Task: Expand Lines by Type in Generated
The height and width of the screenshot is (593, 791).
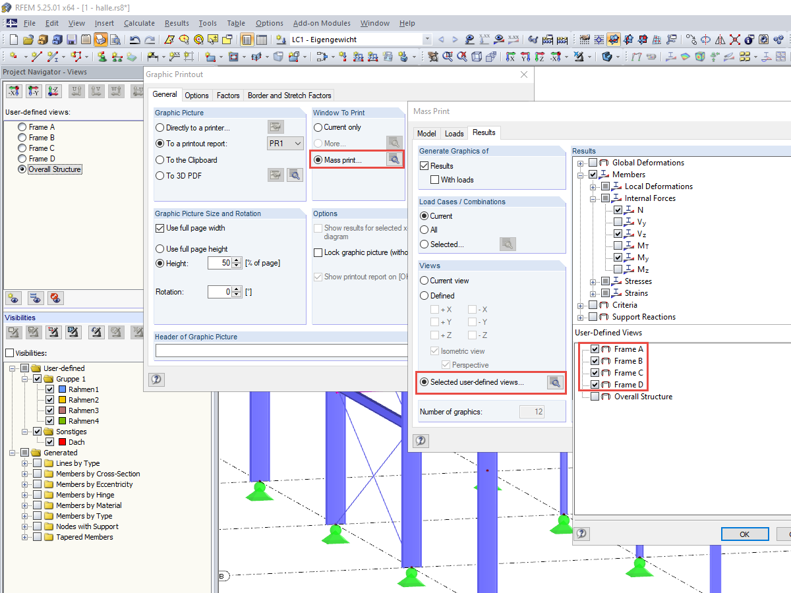Action: (x=25, y=464)
